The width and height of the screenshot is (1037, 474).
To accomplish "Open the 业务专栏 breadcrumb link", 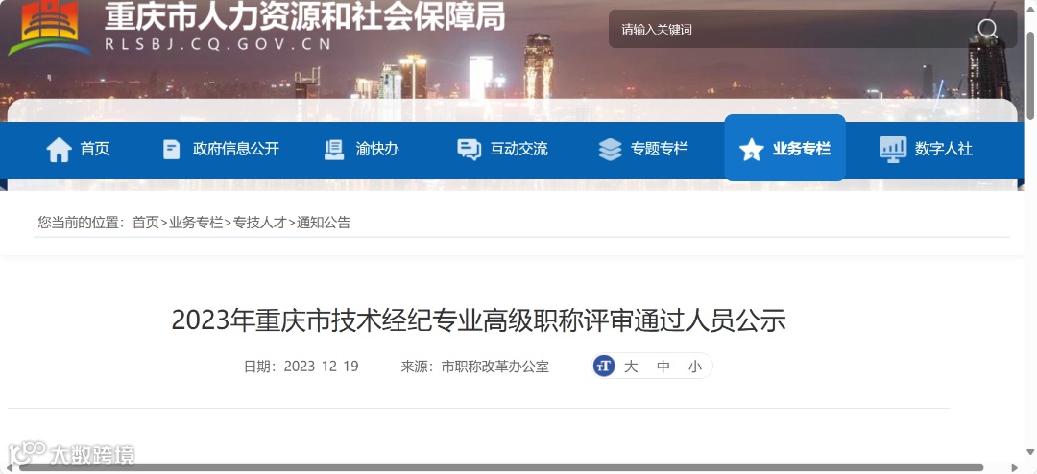I will pyautogui.click(x=196, y=223).
